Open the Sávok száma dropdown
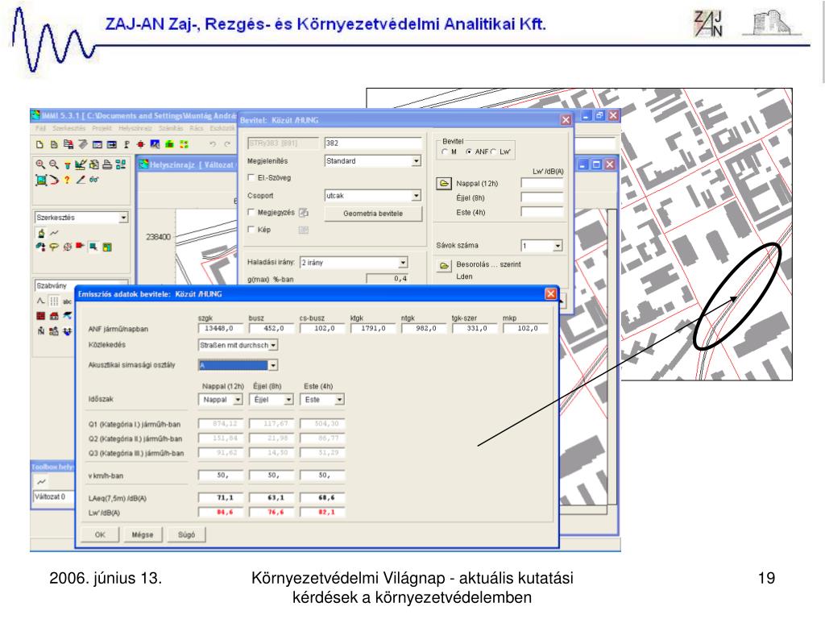Viewport: 825px width, 619px height. pos(558,245)
